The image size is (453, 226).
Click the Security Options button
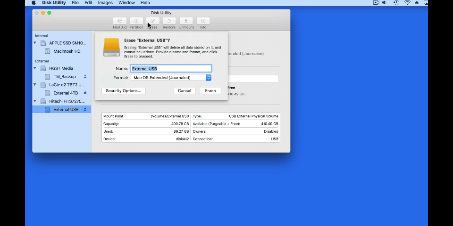coord(123,91)
